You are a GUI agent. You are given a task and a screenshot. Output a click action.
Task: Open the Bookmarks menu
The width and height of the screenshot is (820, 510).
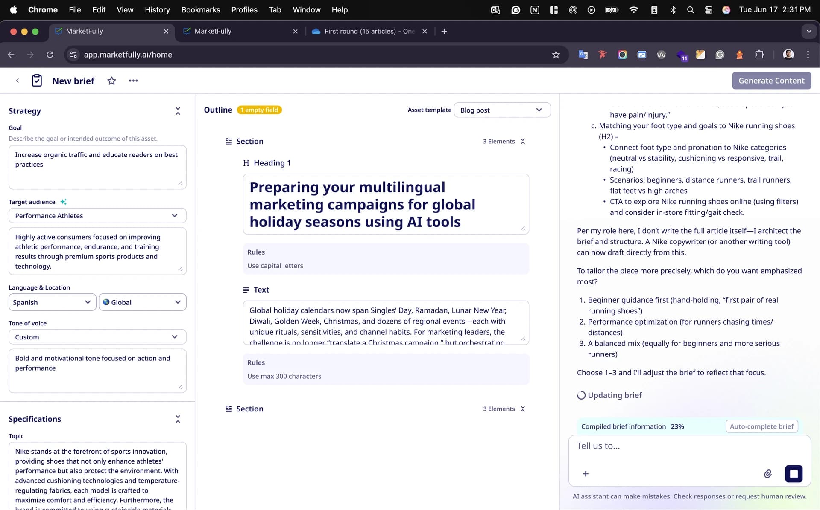pos(201,9)
